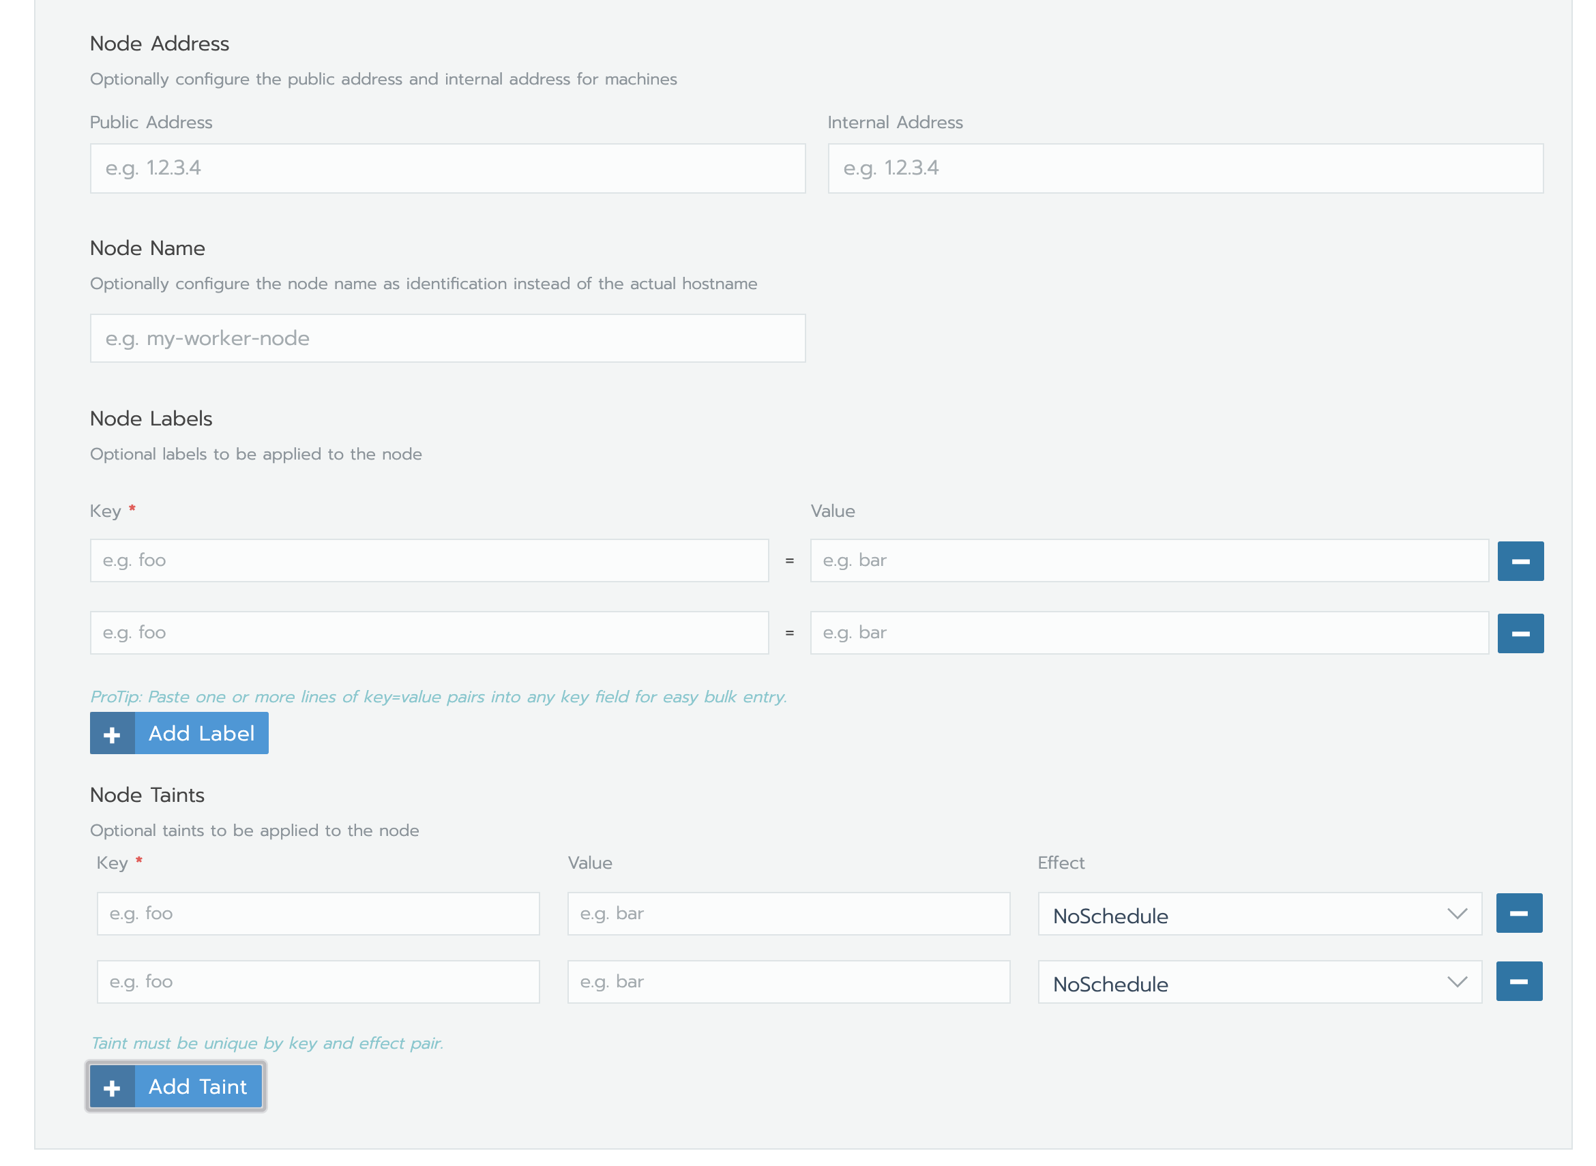1596x1166 pixels.
Task: Click the second taint Value field
Action: tap(788, 982)
